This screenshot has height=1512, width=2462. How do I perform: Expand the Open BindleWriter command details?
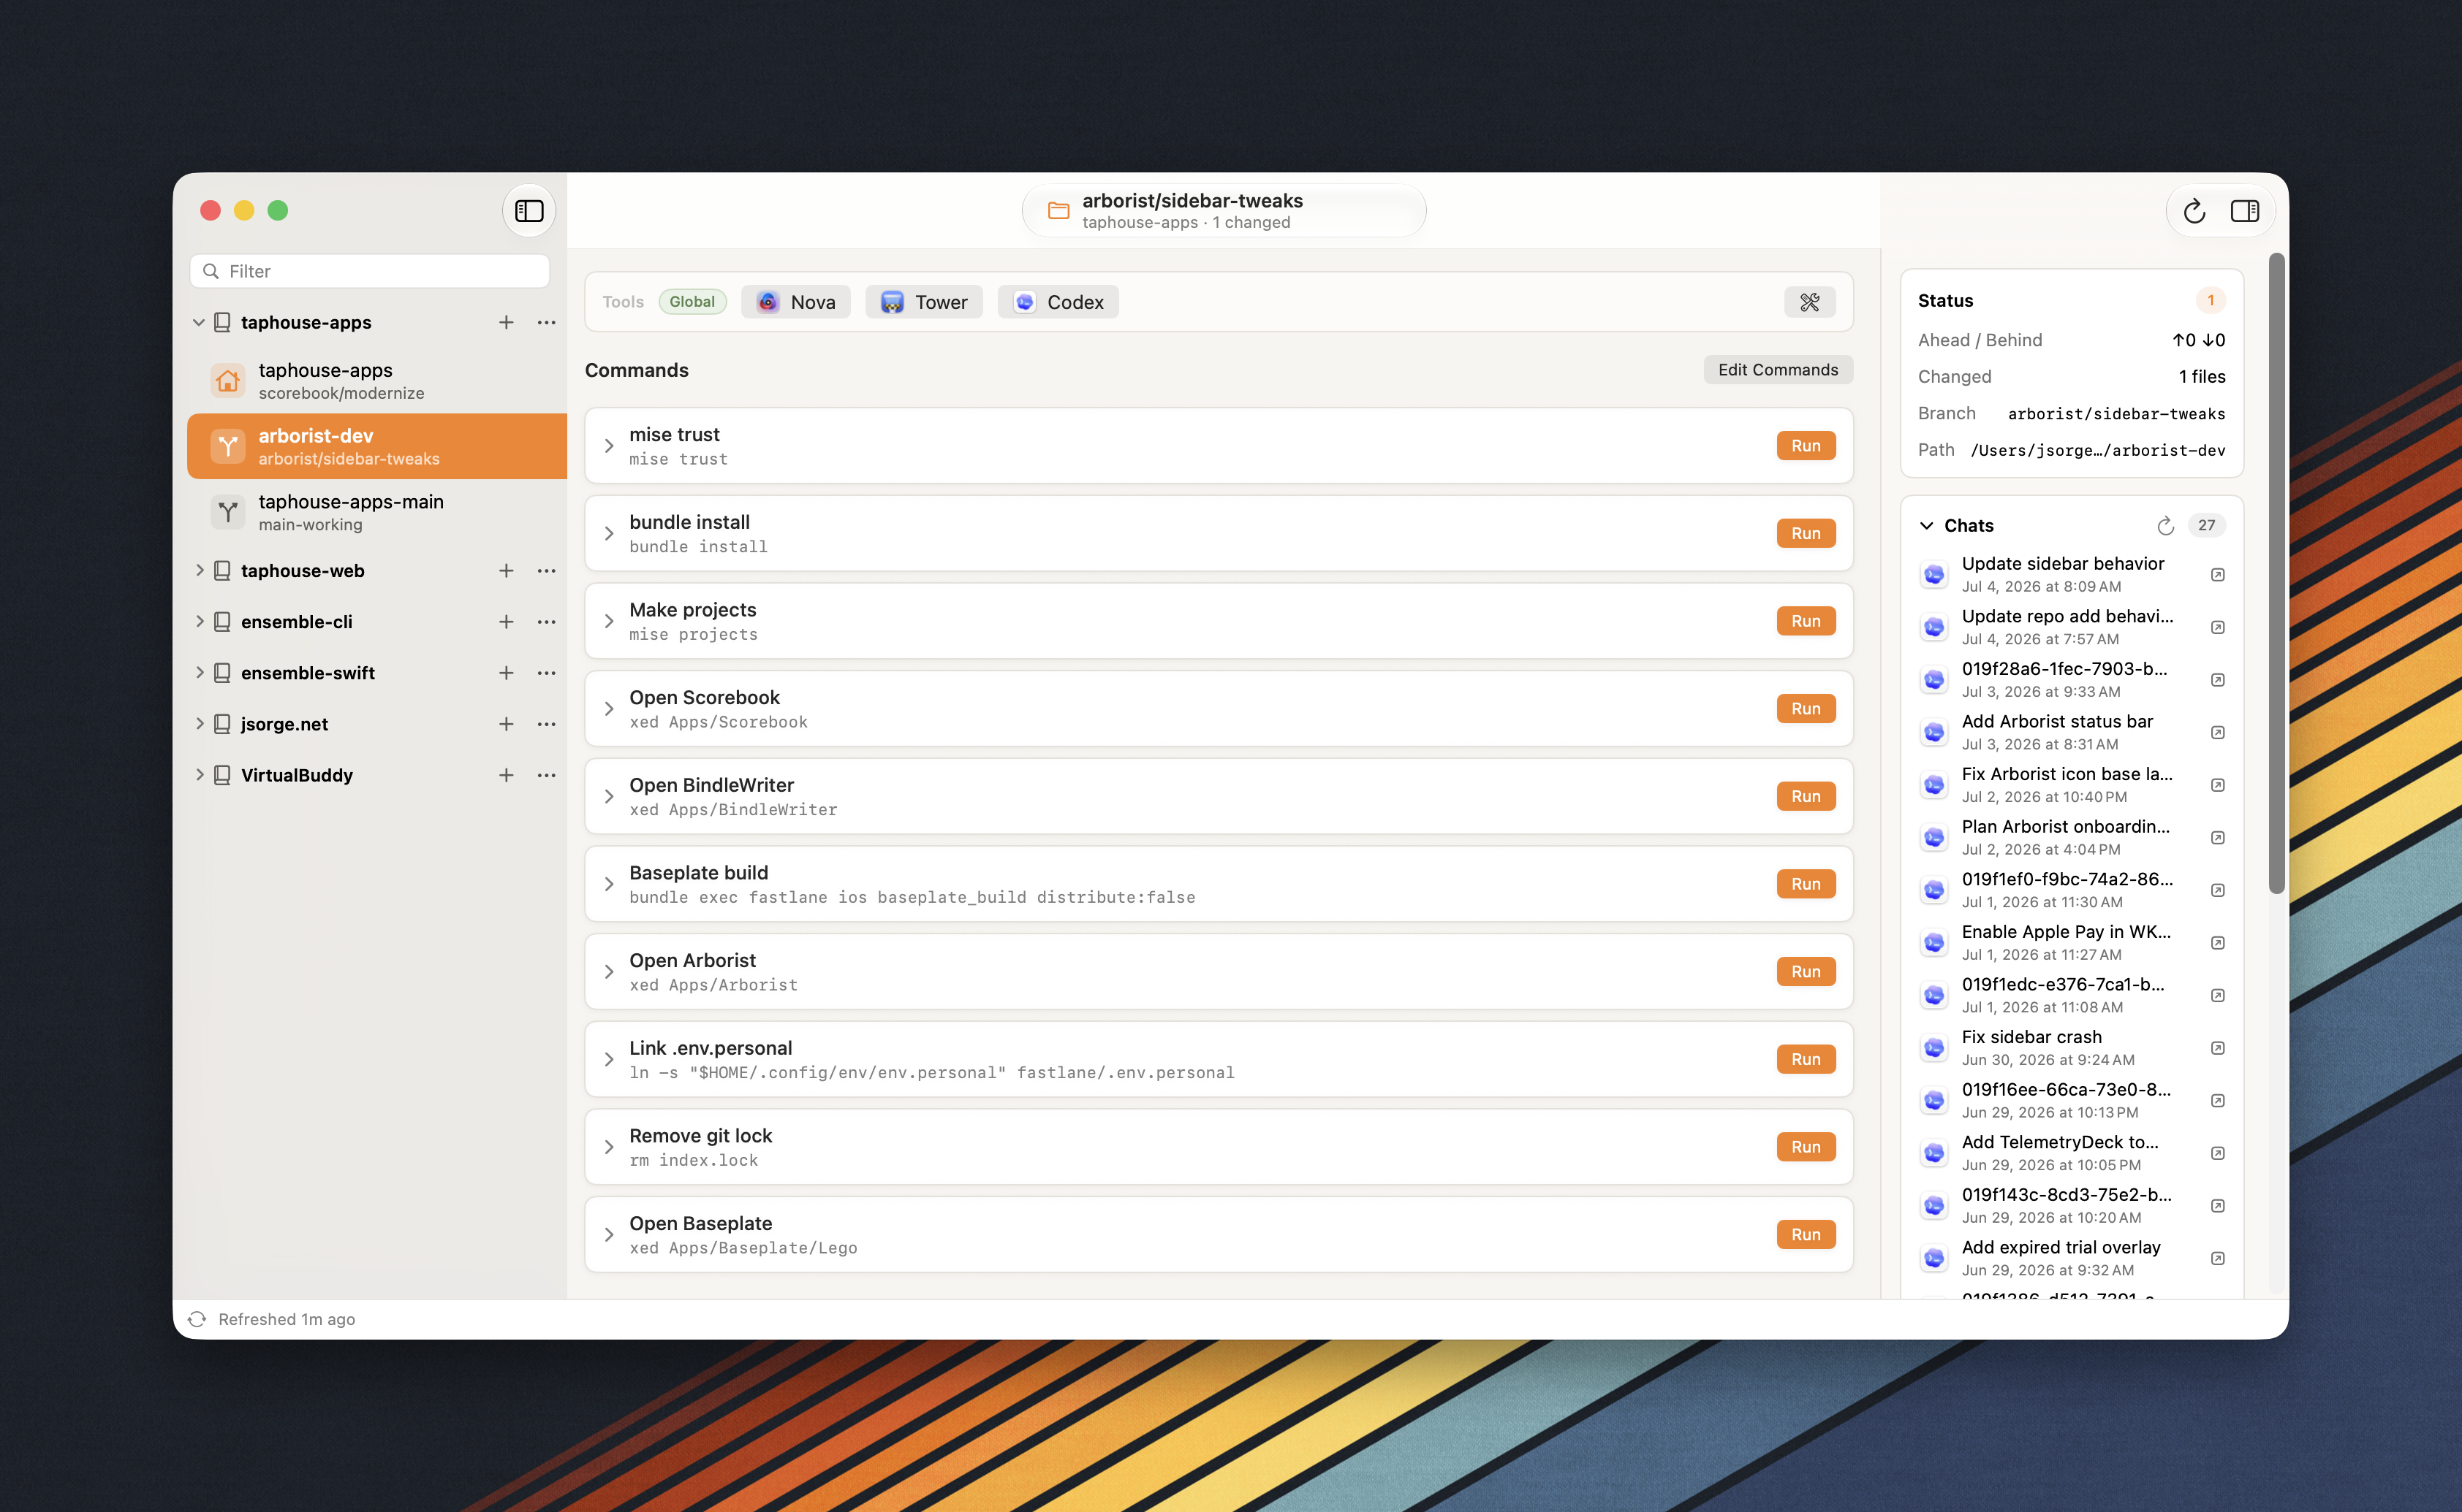point(608,797)
